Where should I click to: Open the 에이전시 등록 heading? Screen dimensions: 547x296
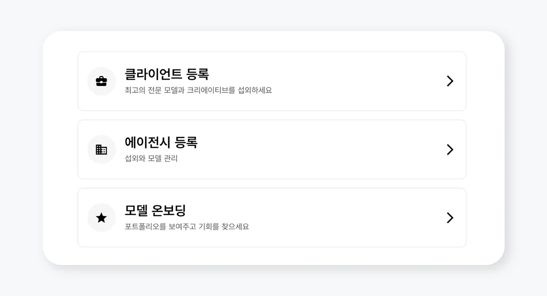(161, 142)
